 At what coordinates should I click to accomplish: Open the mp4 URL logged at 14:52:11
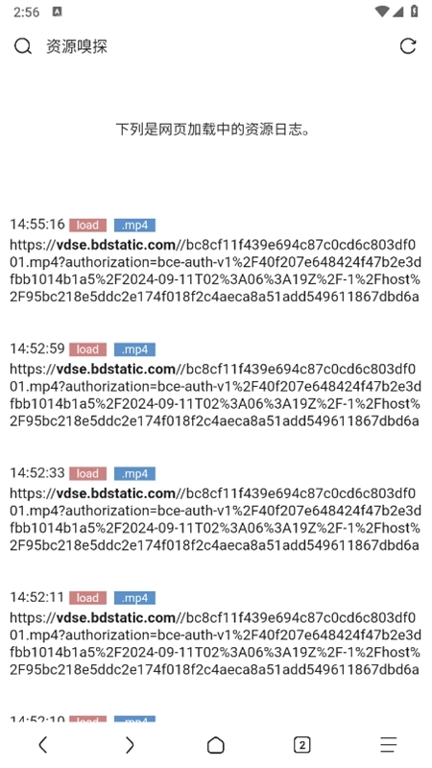[215, 643]
